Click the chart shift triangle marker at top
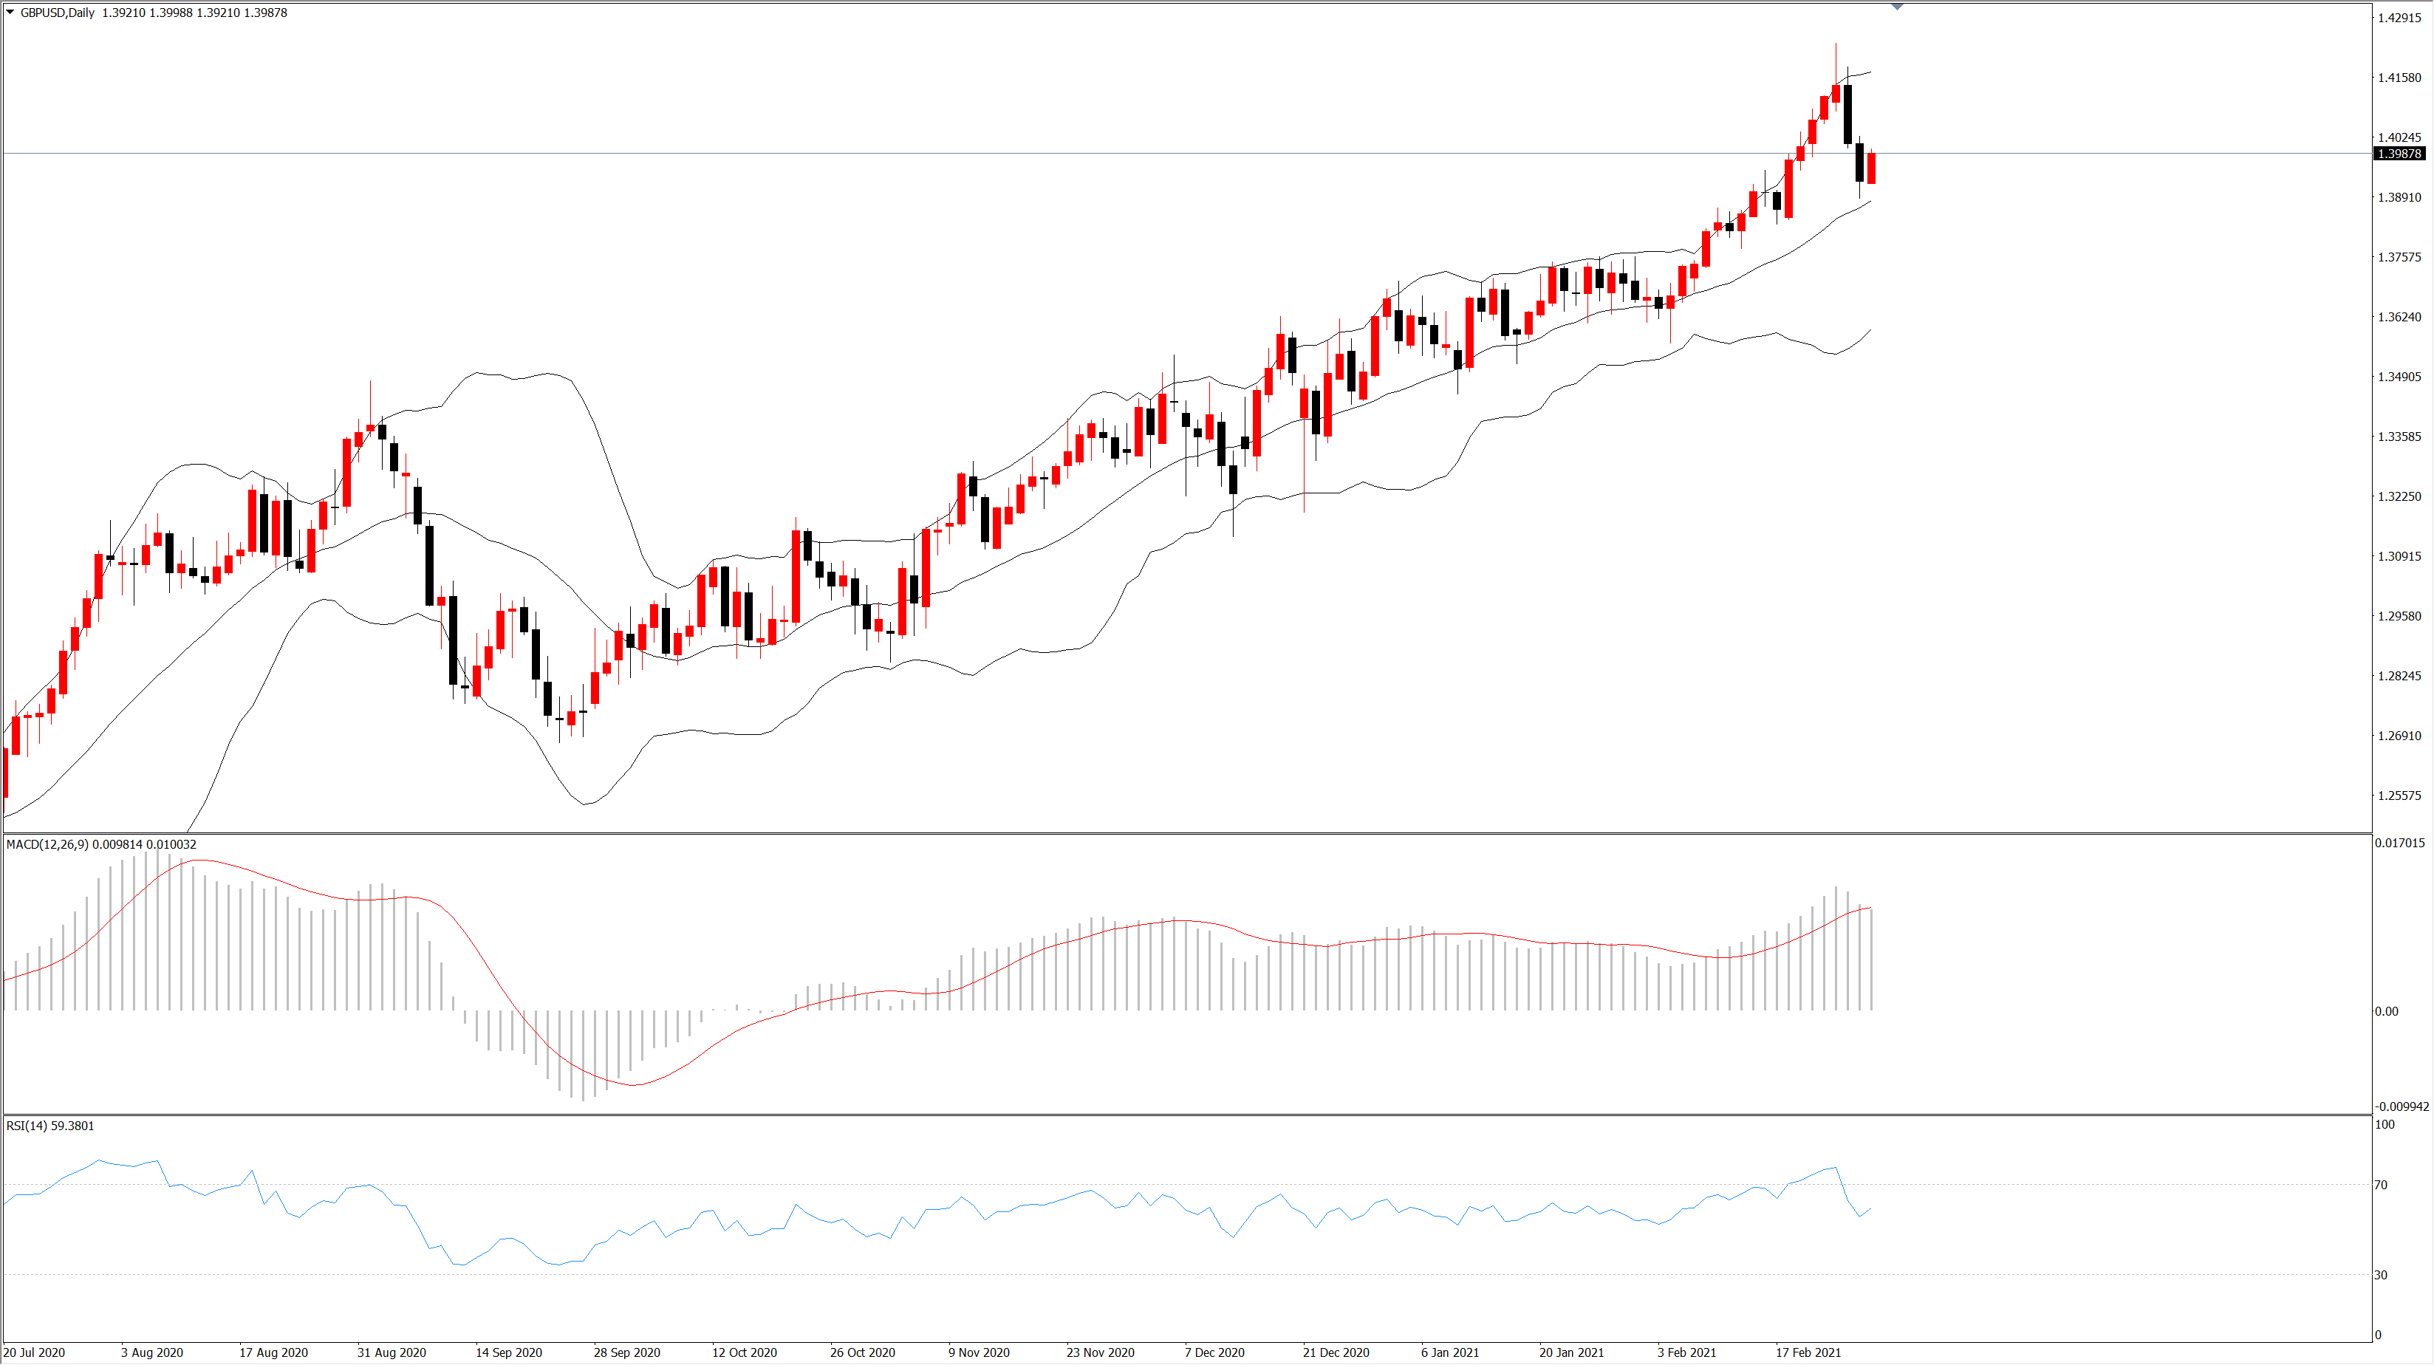The width and height of the screenshot is (2434, 1365). [x=1896, y=7]
